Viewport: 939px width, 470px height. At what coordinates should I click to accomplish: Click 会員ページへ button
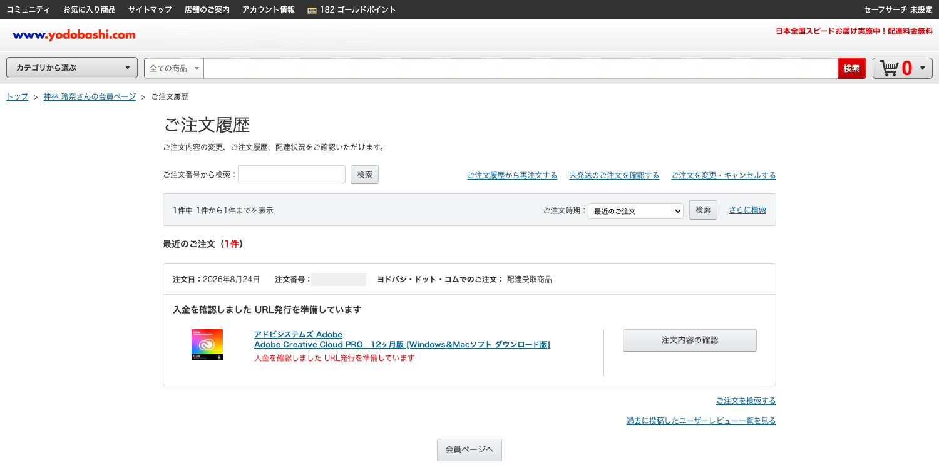click(x=469, y=450)
